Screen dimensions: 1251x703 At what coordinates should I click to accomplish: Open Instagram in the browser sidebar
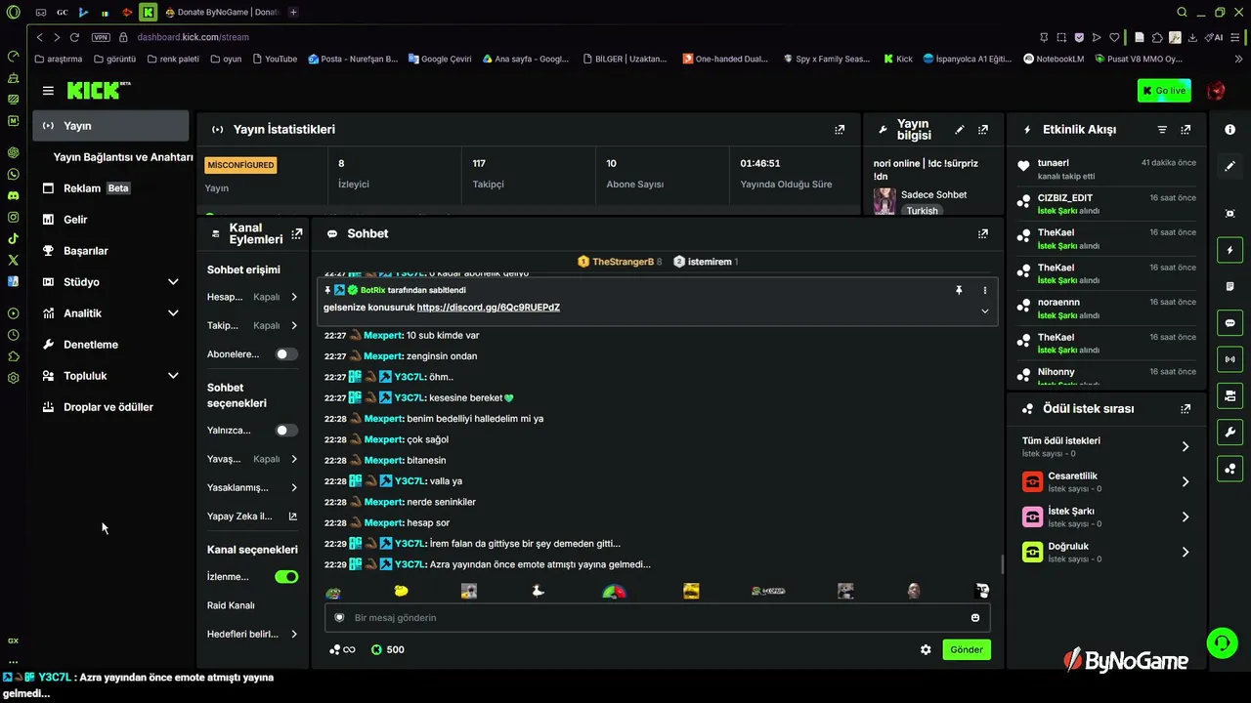click(13, 216)
